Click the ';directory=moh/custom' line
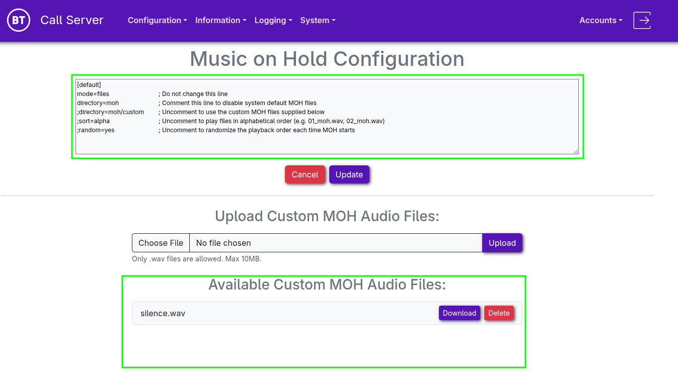Screen dimensions: 678x375 click(x=110, y=112)
